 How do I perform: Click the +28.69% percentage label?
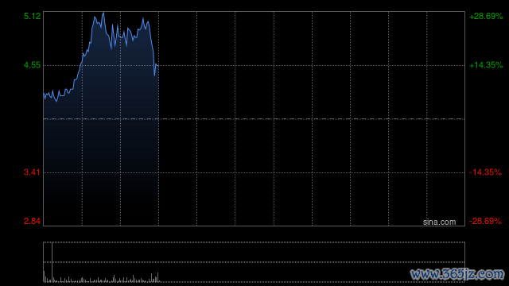click(x=486, y=16)
